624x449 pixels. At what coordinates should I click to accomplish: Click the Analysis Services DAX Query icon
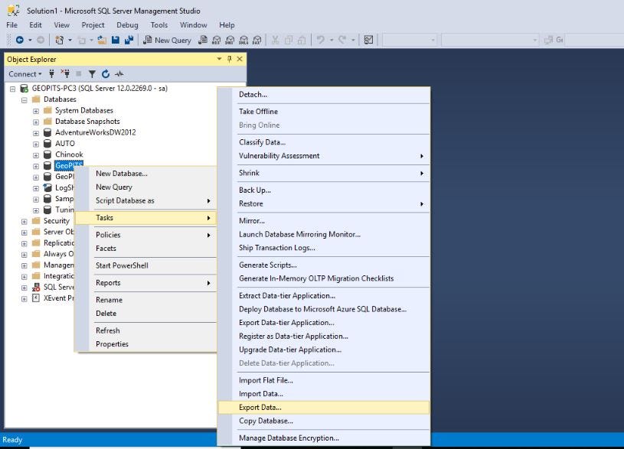[x=257, y=40]
